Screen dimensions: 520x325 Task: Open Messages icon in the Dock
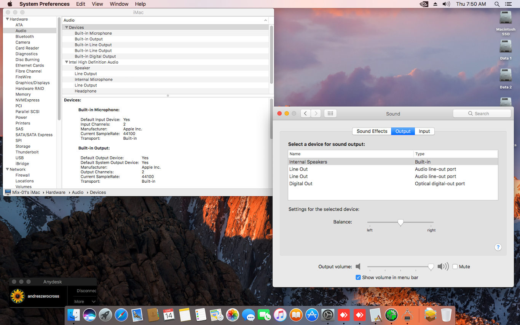coord(248,315)
